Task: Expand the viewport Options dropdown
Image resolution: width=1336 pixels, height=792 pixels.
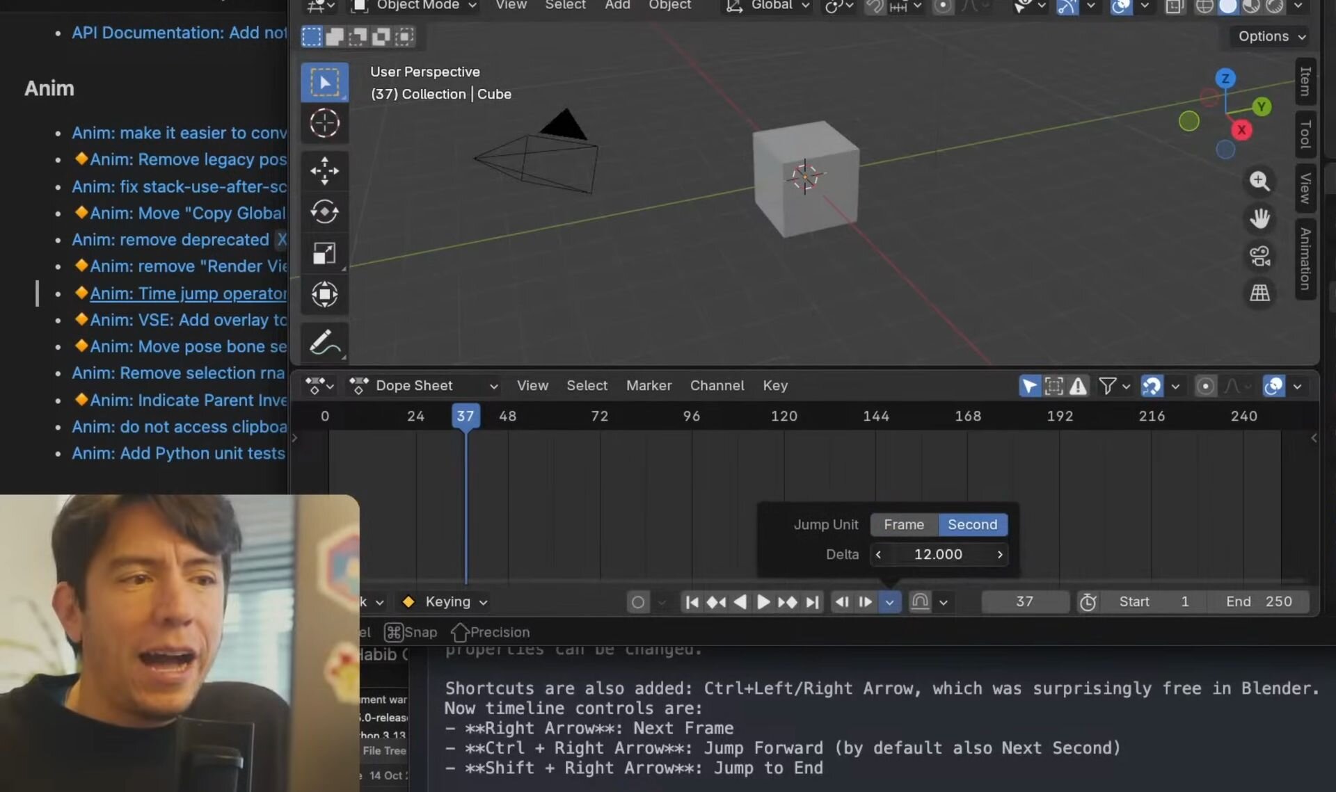Action: tap(1271, 36)
